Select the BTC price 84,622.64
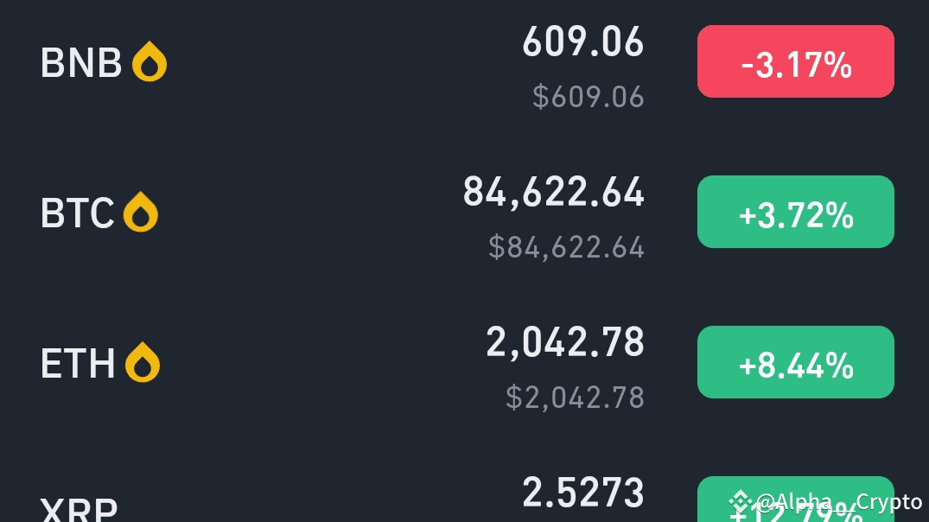The width and height of the screenshot is (929, 522). 553,192
